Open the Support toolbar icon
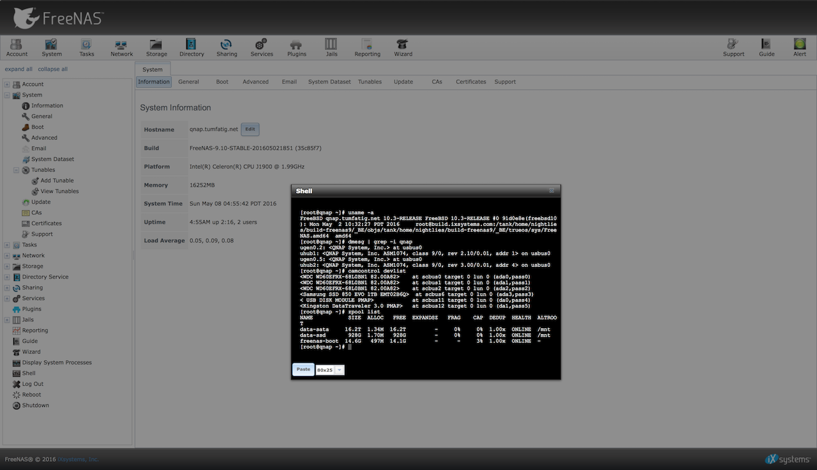 coord(733,48)
